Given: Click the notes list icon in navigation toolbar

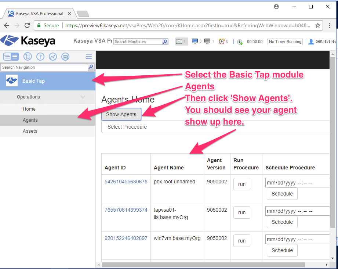Looking at the screenshot, I should [65, 57].
